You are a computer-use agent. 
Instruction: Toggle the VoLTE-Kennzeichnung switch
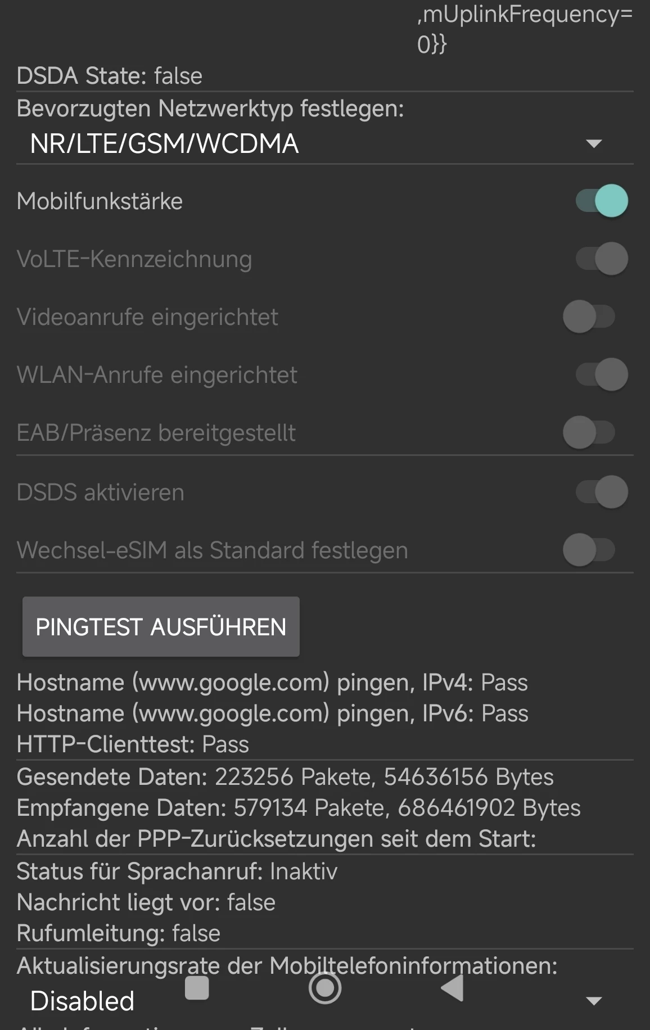click(x=601, y=259)
